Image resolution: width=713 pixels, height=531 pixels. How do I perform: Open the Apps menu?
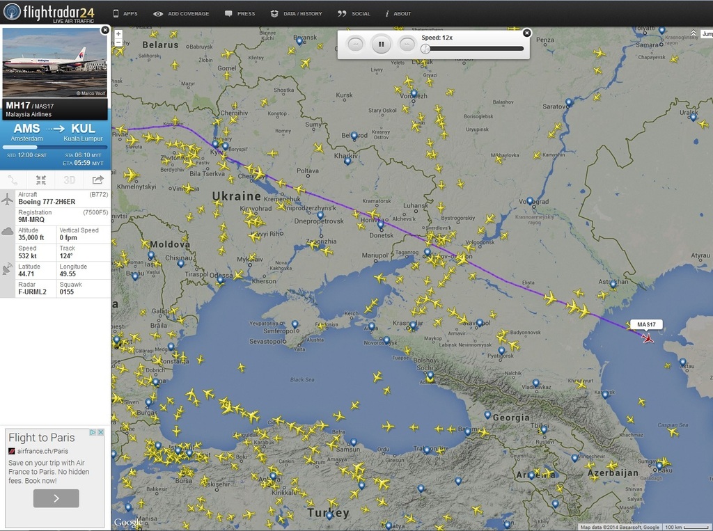pyautogui.click(x=125, y=14)
